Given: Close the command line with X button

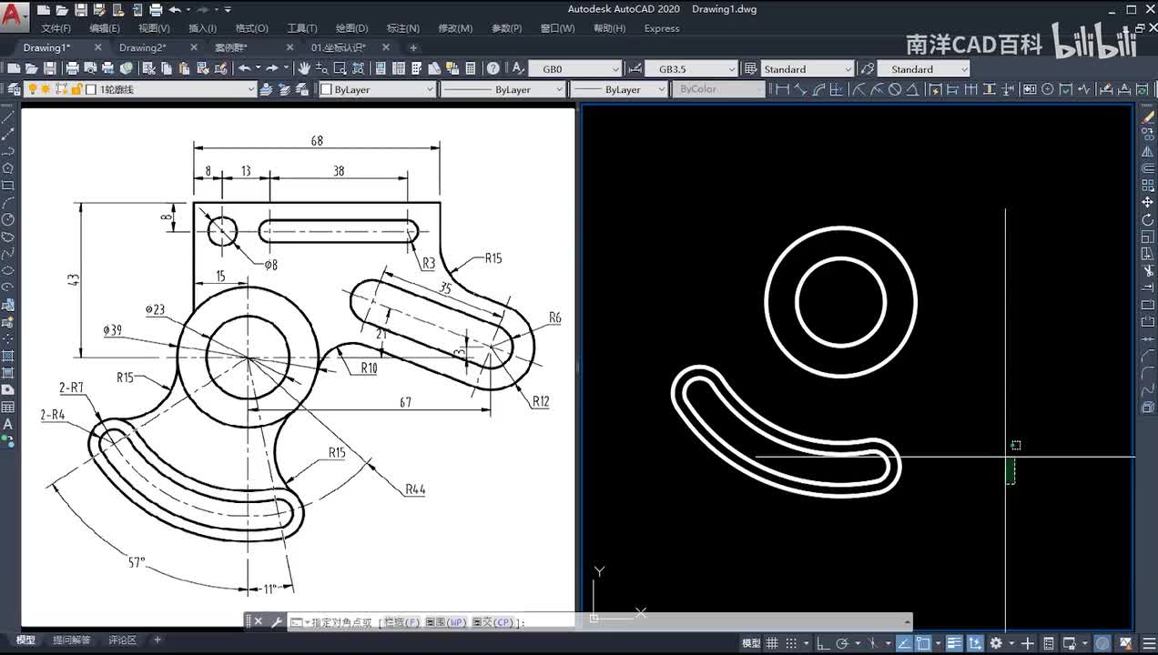Looking at the screenshot, I should tap(258, 622).
